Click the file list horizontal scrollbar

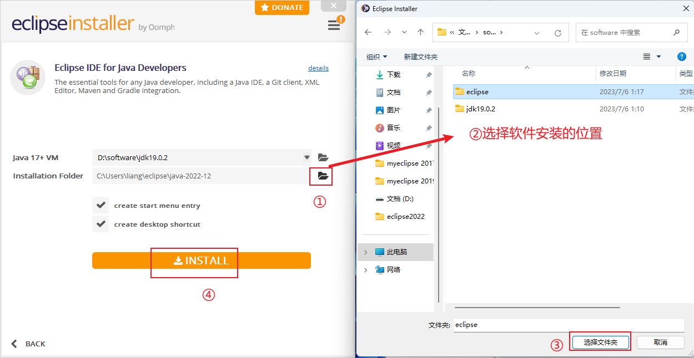pyautogui.click(x=536, y=306)
